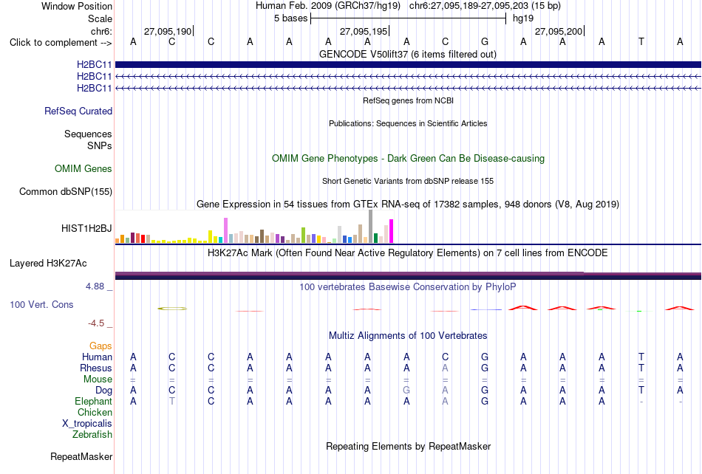Open the RefSeq Curated track label
The height and width of the screenshot is (474, 702).
click(x=78, y=111)
